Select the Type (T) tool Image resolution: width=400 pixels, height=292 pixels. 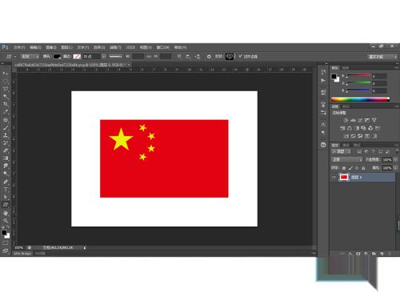(6, 190)
